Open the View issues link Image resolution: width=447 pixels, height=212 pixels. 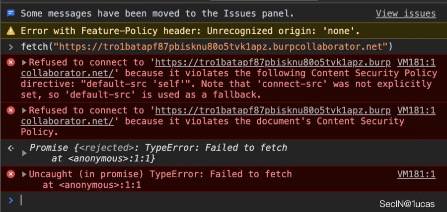click(405, 13)
